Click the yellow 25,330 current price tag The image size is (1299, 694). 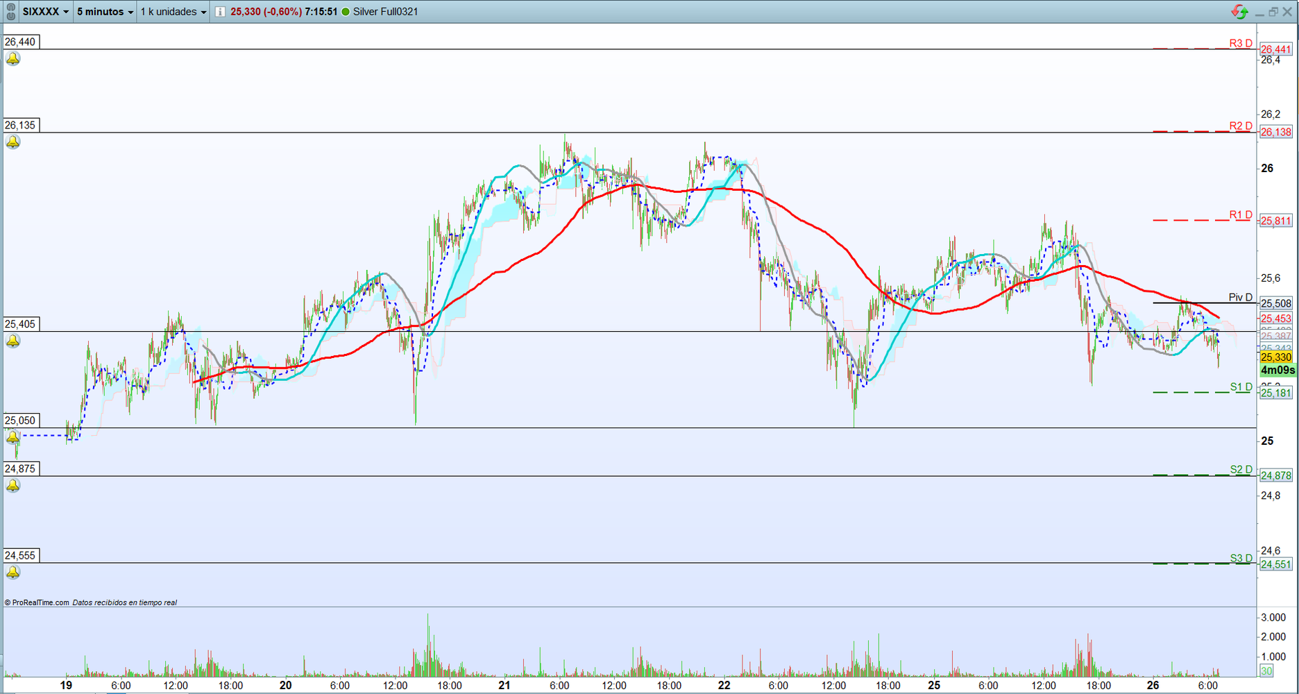pos(1276,357)
